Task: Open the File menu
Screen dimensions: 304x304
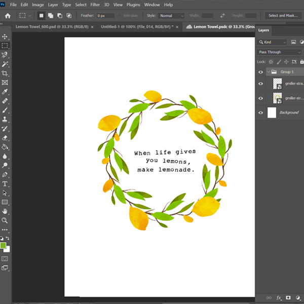Action: [13, 5]
